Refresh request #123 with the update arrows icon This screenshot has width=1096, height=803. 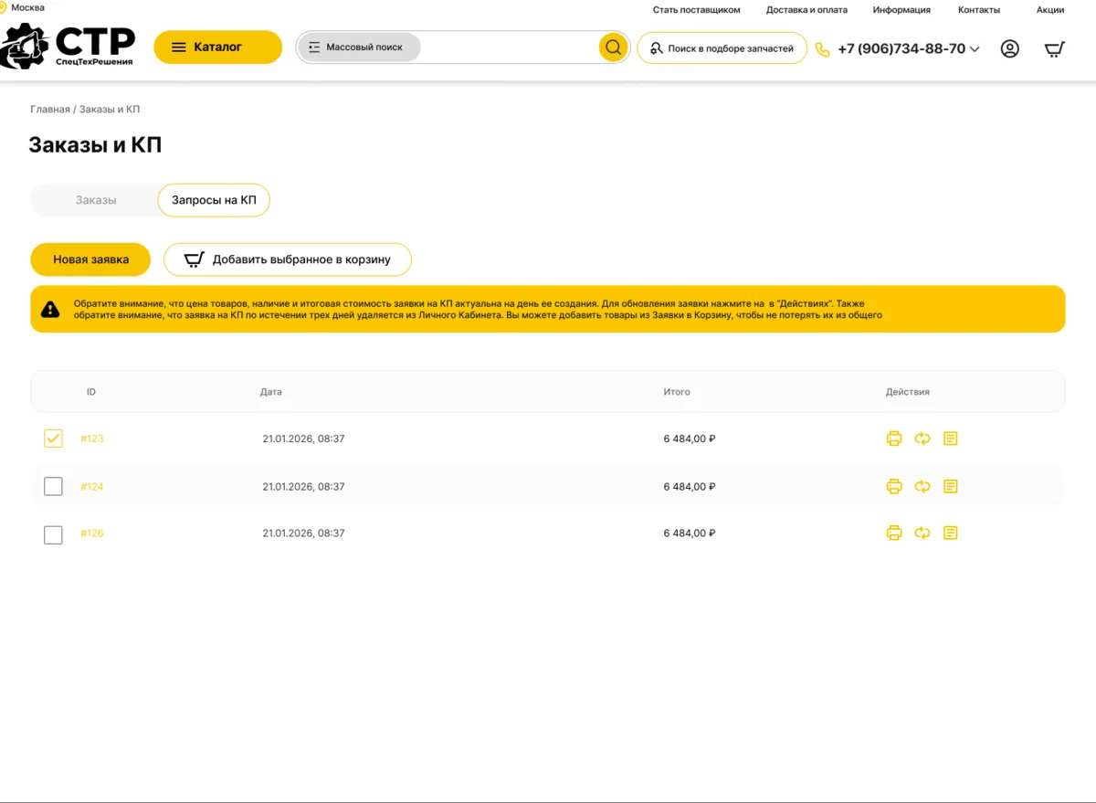pos(922,438)
